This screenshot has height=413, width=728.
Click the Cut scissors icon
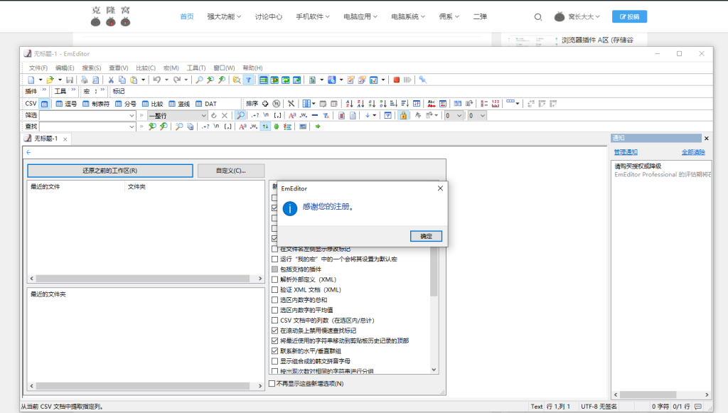(x=111, y=80)
